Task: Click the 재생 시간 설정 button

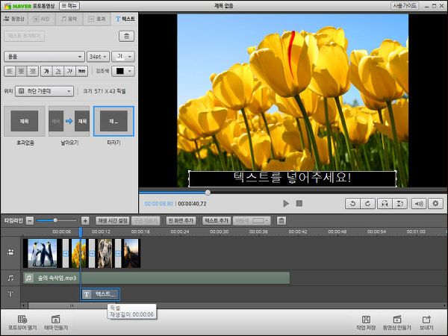Action: 113,220
